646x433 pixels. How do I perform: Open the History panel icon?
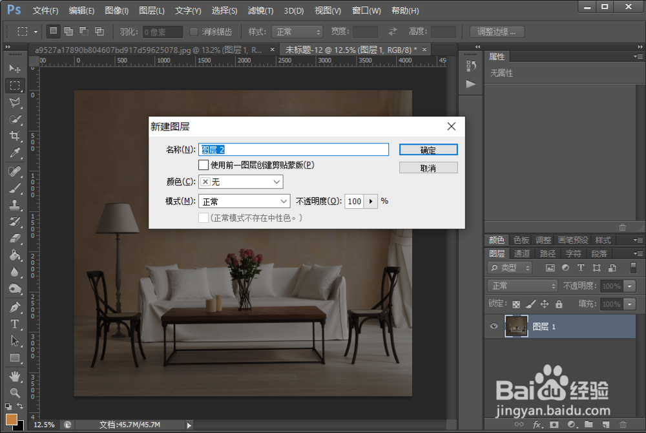[x=471, y=66]
